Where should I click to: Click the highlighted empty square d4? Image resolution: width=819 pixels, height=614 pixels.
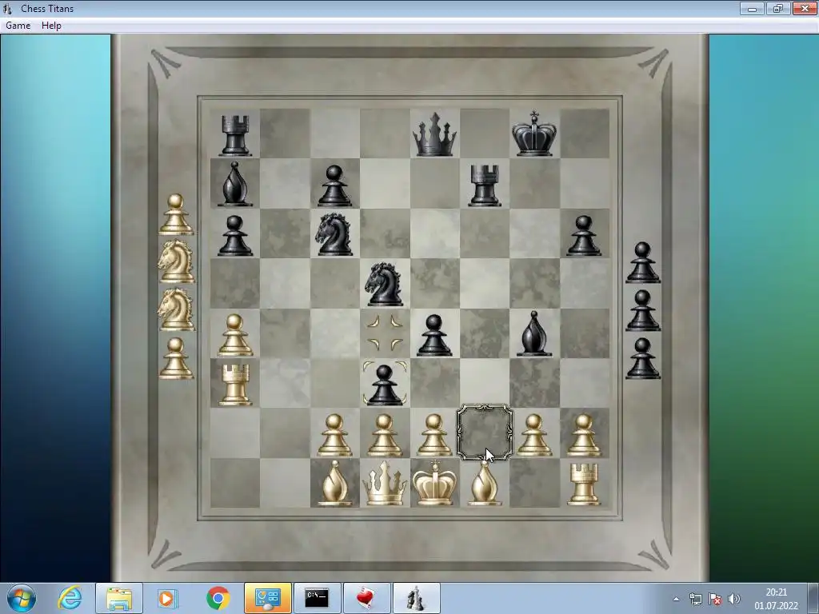[x=385, y=333]
